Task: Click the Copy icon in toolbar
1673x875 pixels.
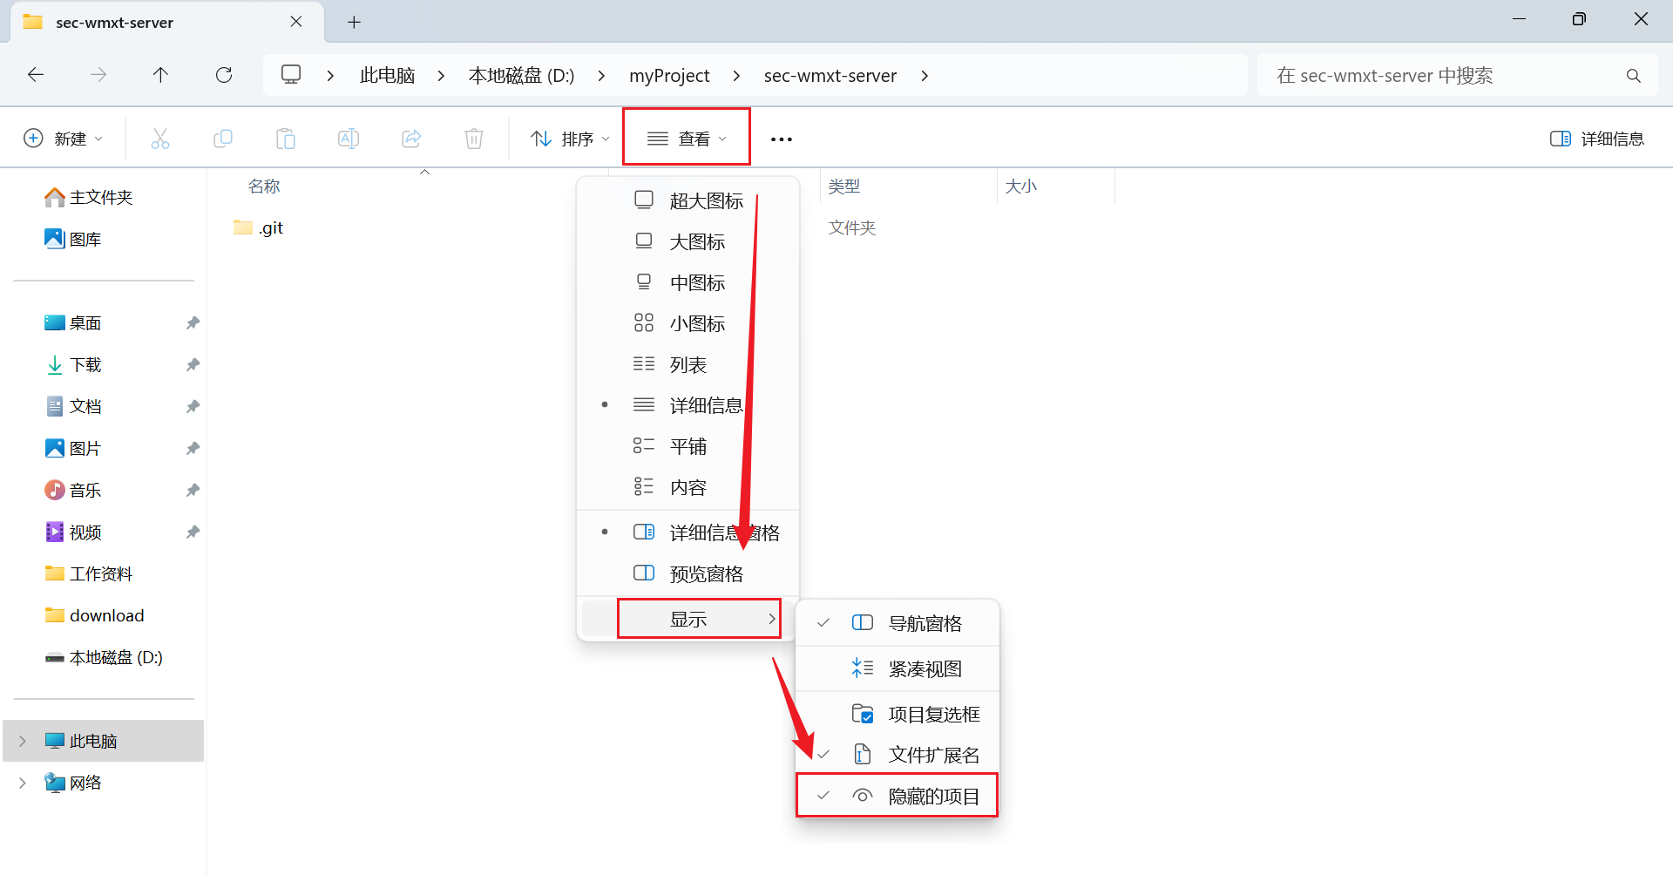Action: tap(223, 139)
